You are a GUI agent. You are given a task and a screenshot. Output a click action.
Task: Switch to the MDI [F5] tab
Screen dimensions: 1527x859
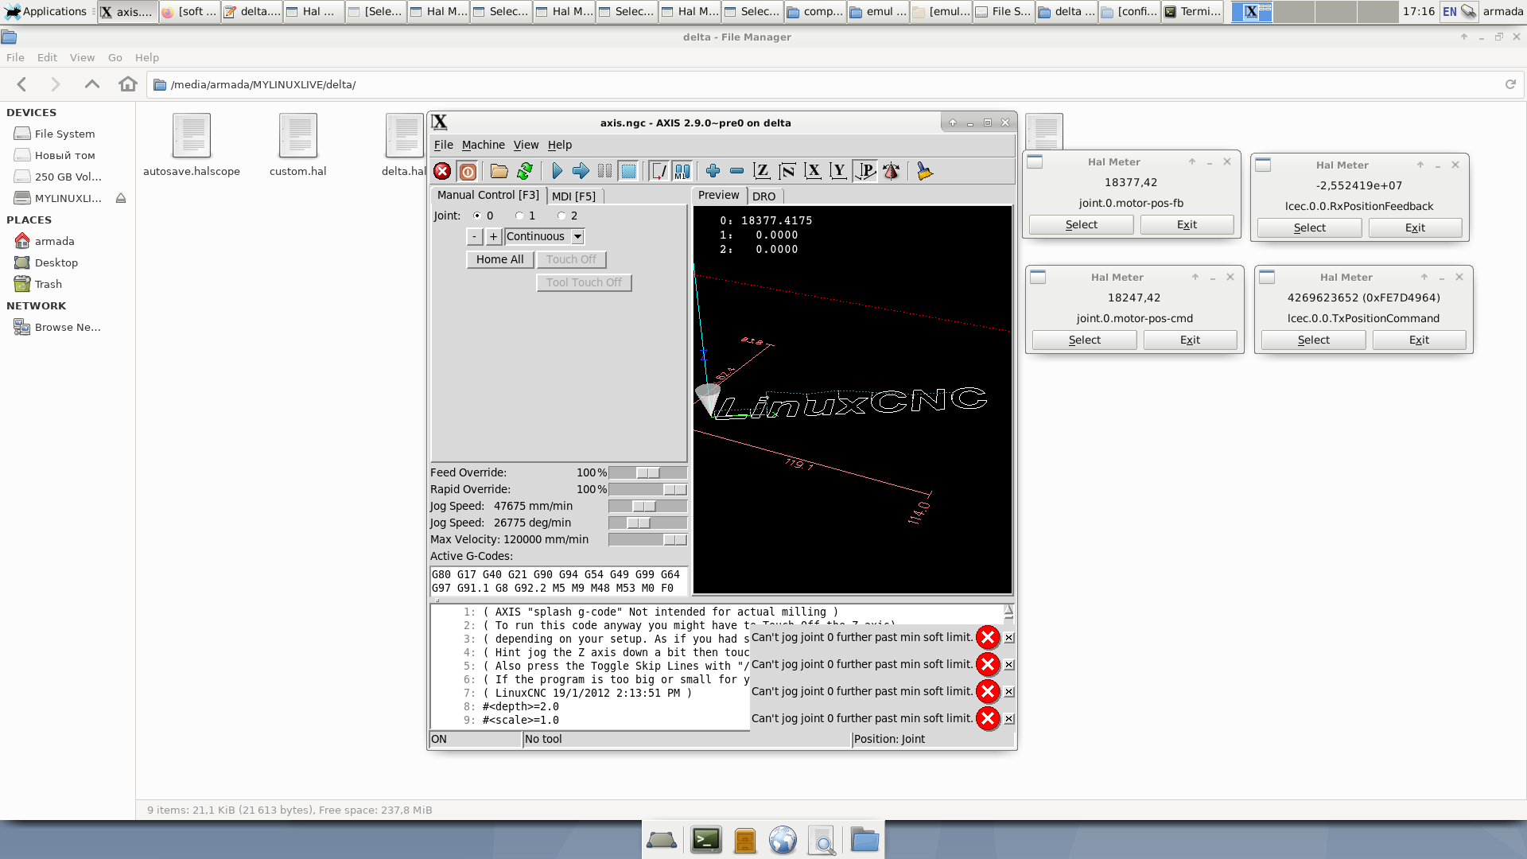pyautogui.click(x=573, y=196)
